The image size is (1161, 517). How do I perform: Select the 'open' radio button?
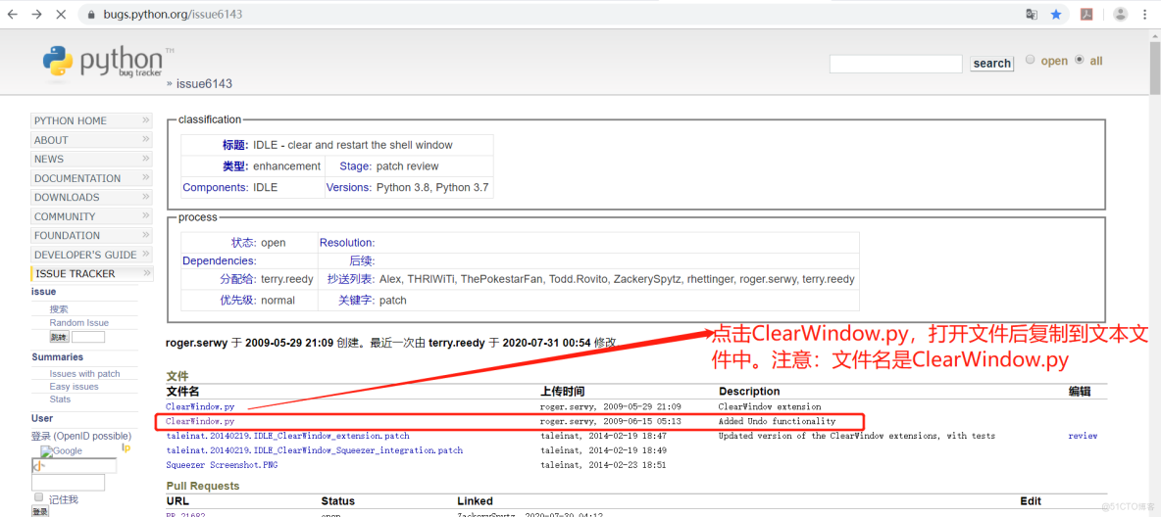coord(1030,60)
